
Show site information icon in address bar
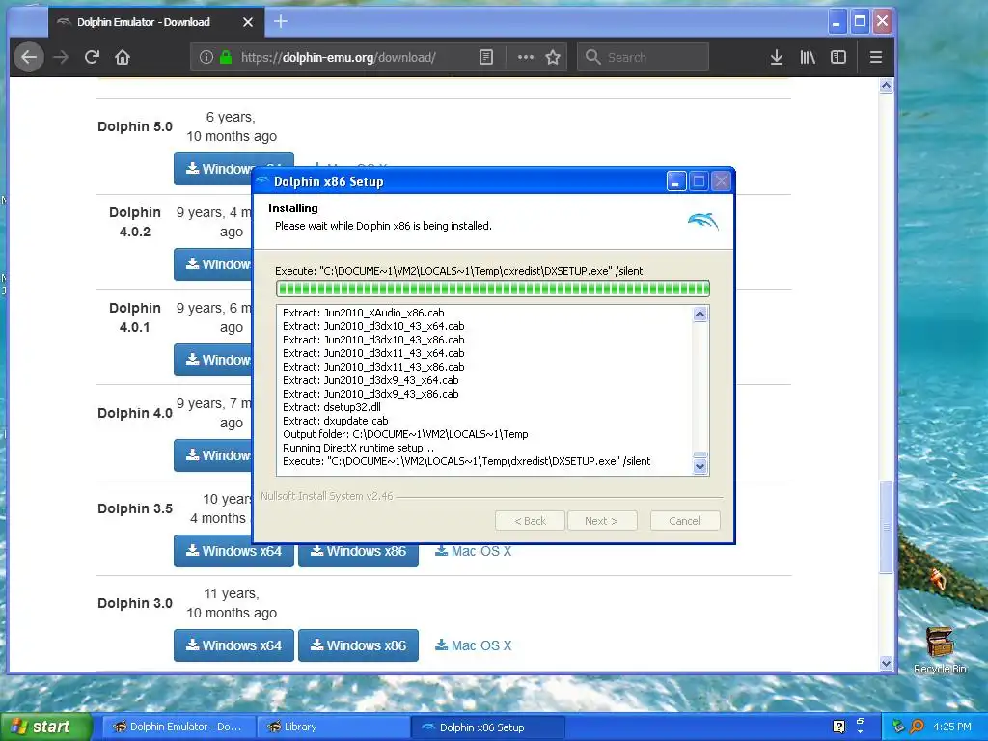[x=206, y=57]
